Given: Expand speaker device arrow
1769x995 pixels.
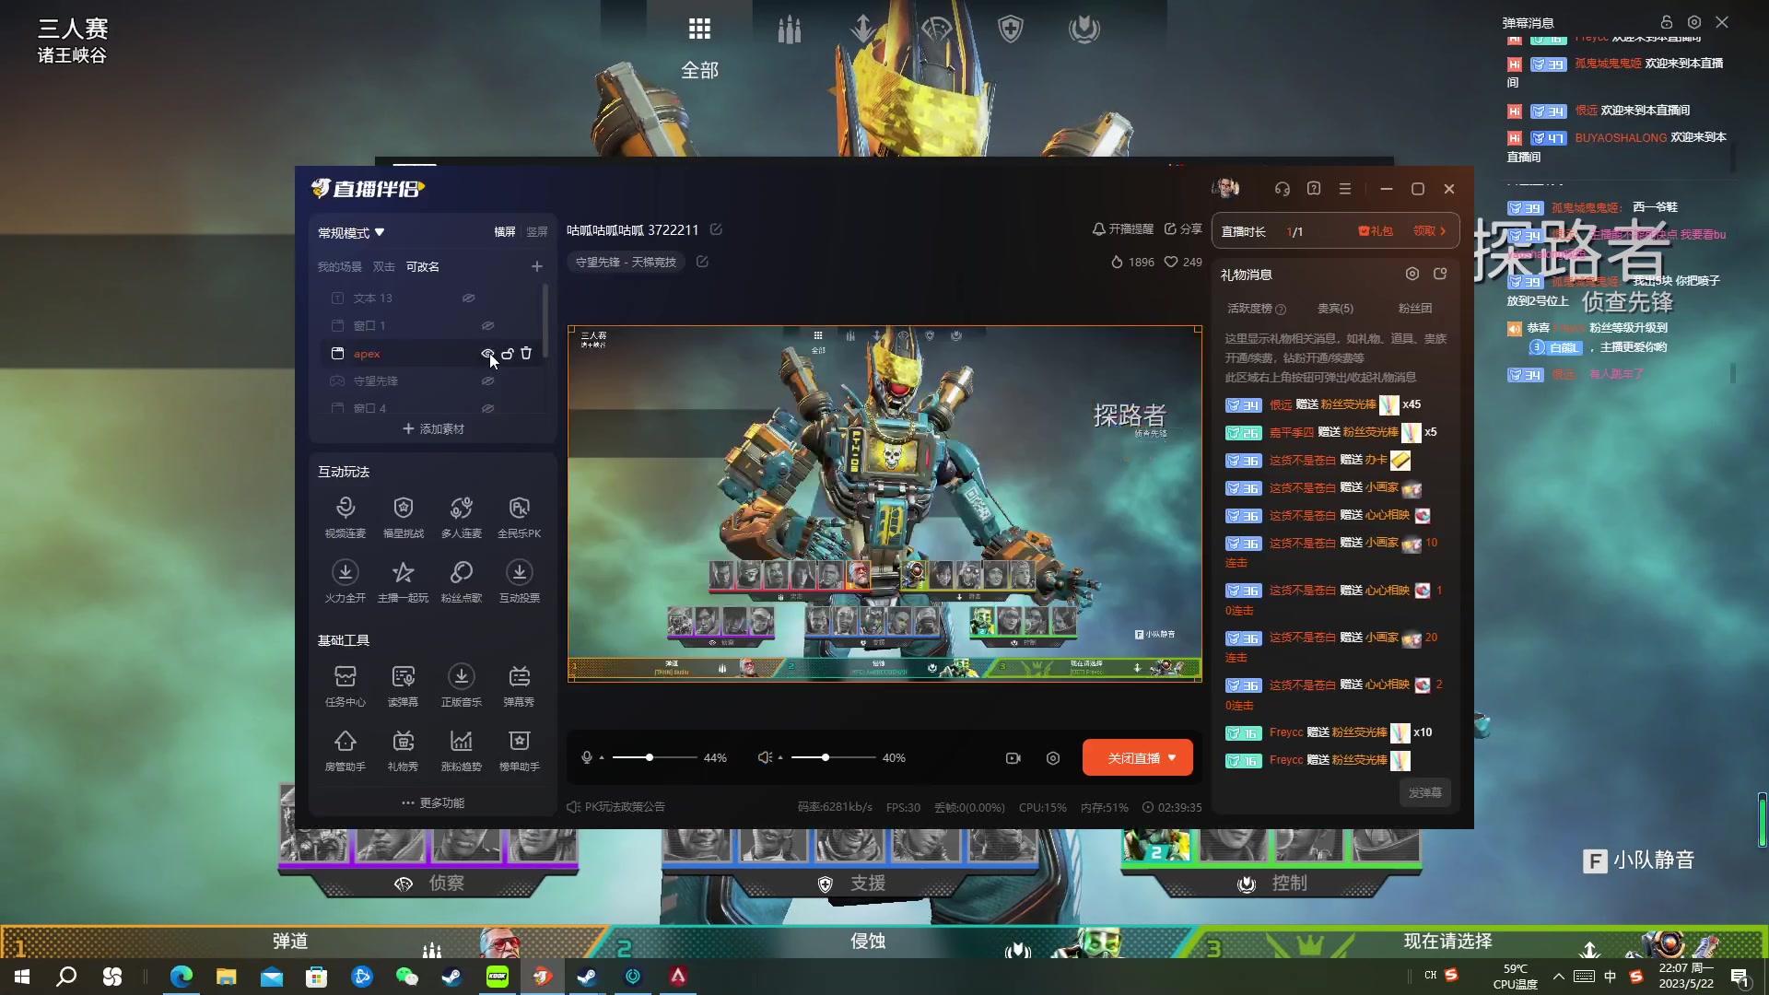Looking at the screenshot, I should click(x=780, y=757).
